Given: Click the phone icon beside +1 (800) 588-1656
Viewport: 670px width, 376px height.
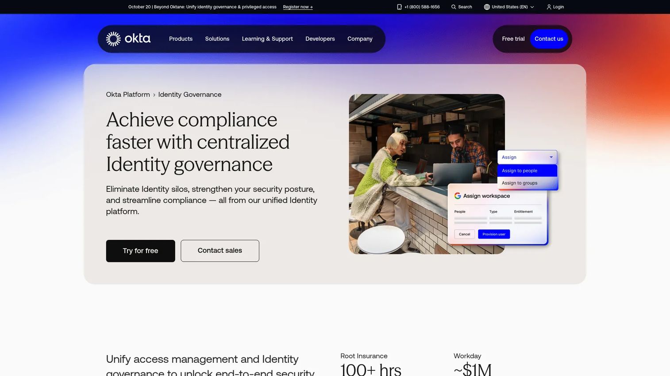Looking at the screenshot, I should point(399,7).
